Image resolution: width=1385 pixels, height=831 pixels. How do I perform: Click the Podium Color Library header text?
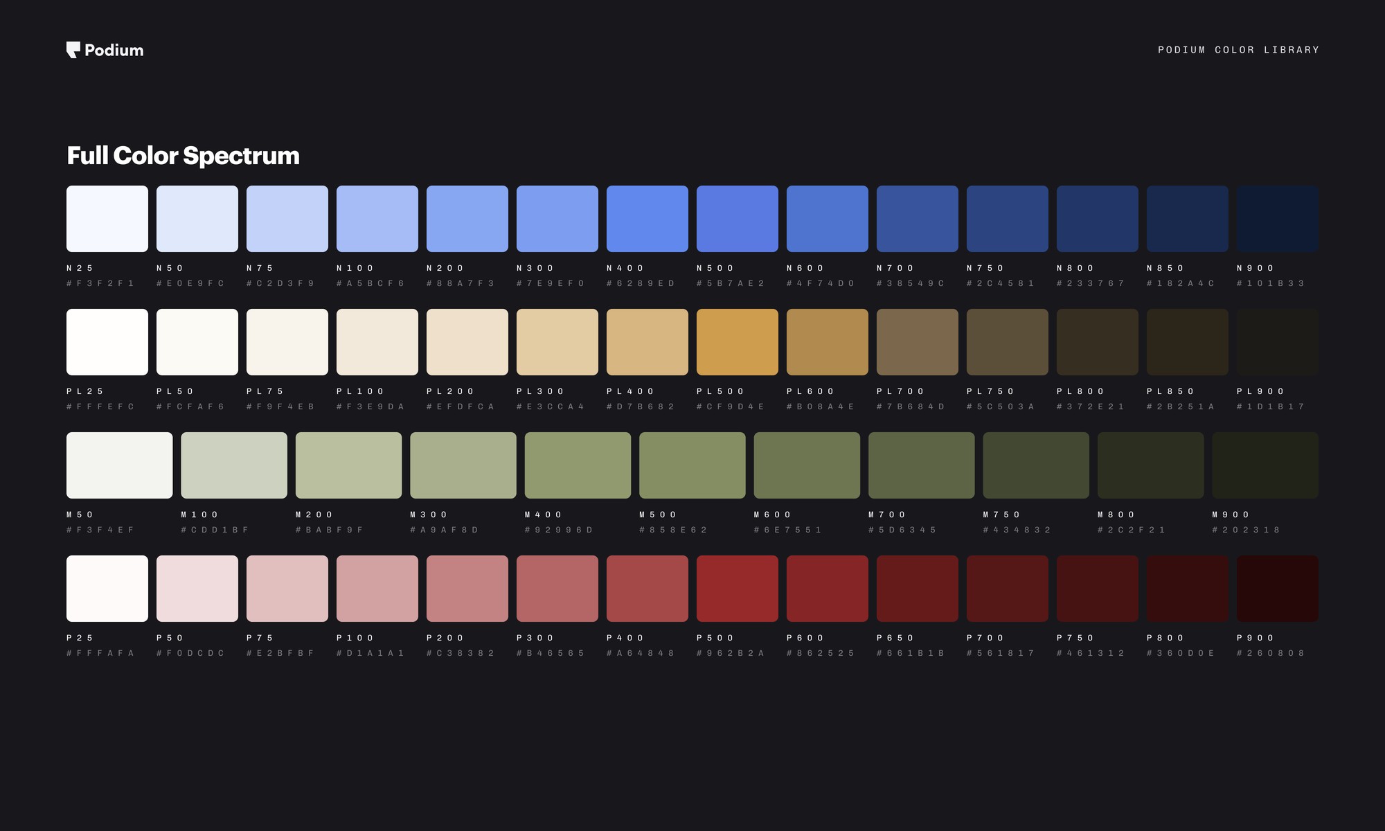(x=1238, y=50)
